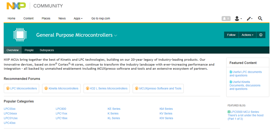Switch to the Subspaces tab
Image resolution: width=275 pixels, height=132 pixels.
(x=47, y=50)
